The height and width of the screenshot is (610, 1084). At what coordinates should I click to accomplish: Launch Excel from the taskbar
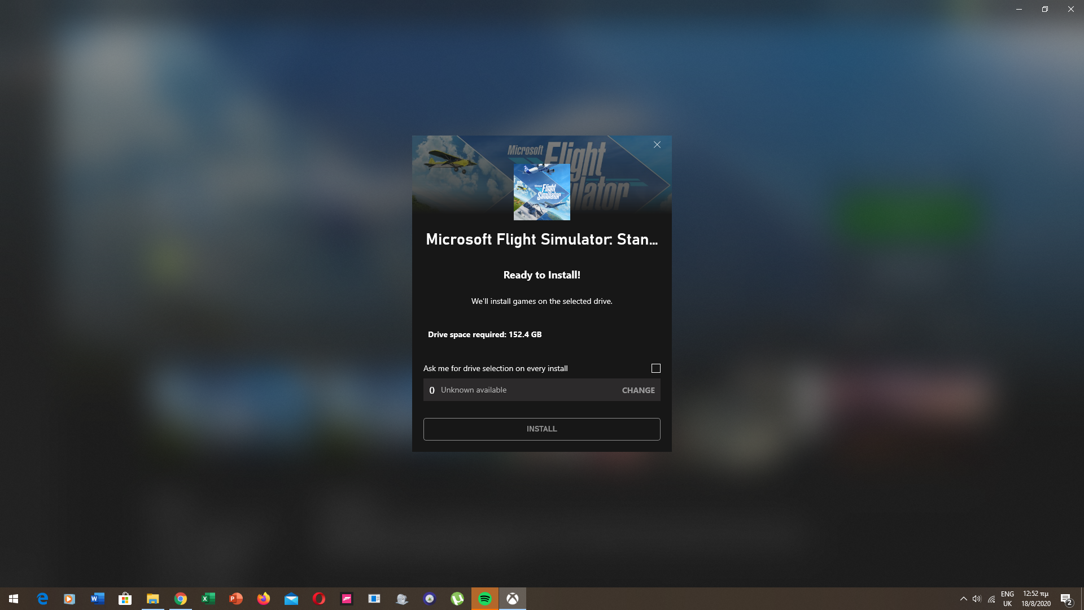(208, 599)
